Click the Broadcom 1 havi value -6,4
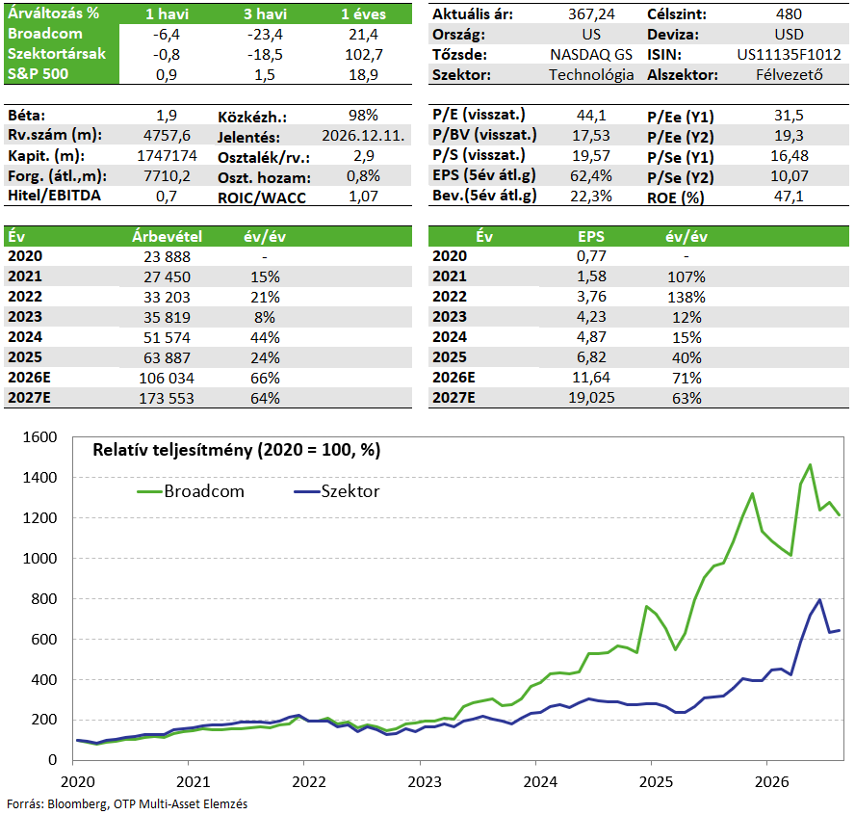Screen dimensions: 855x815 167,35
